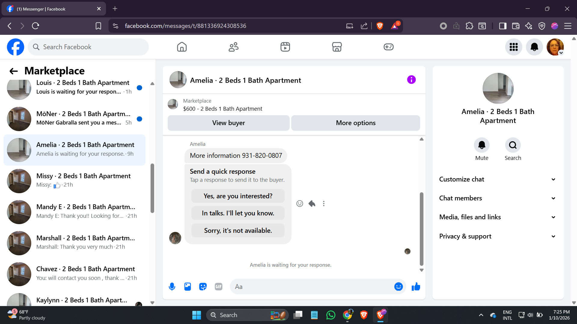
Task: Send quick reply "Sorry, it's not available."
Action: pyautogui.click(x=238, y=230)
